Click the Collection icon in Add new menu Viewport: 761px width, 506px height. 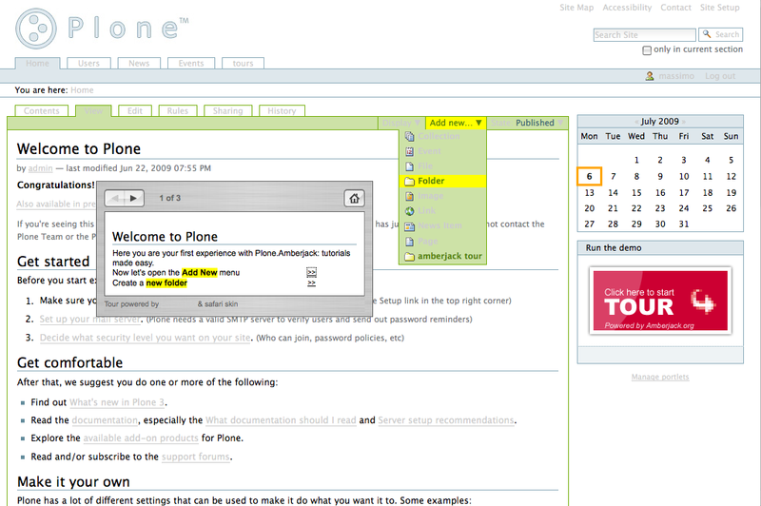(x=410, y=136)
